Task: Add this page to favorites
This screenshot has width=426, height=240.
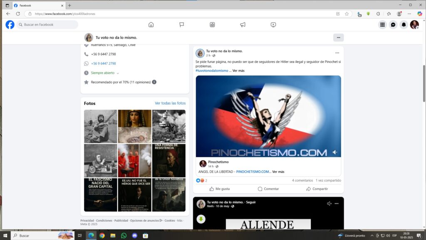Action: pyautogui.click(x=347, y=14)
